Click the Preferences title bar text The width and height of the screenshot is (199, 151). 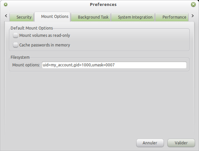103,5
